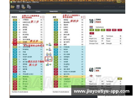Screen dimensions: 135x98
Task: Click the topmost transfer-left icon with green marker
Action: [x=49, y=44]
